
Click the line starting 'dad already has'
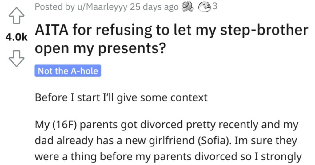166,141
